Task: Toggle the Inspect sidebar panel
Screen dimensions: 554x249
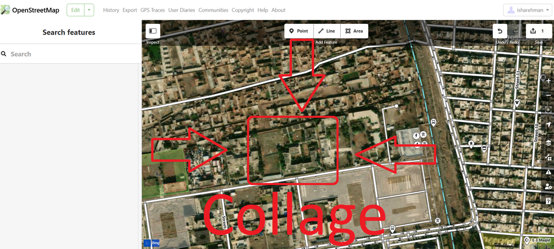Action: coord(153,31)
